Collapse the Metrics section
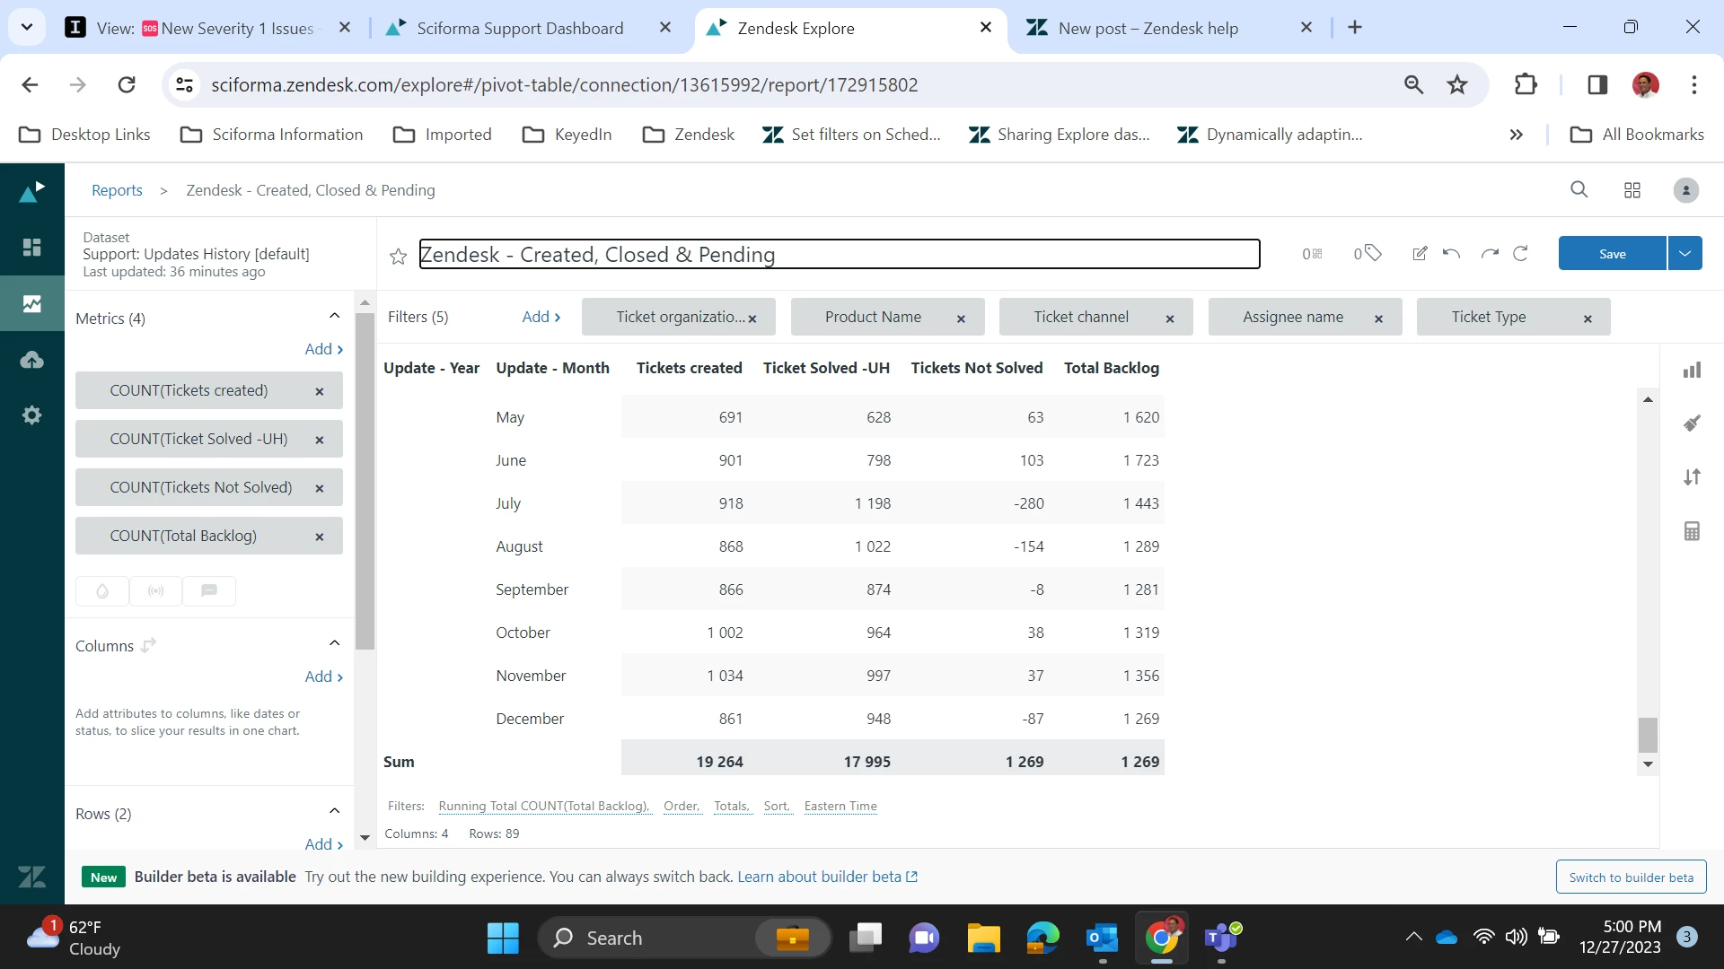The image size is (1724, 969). point(334,316)
